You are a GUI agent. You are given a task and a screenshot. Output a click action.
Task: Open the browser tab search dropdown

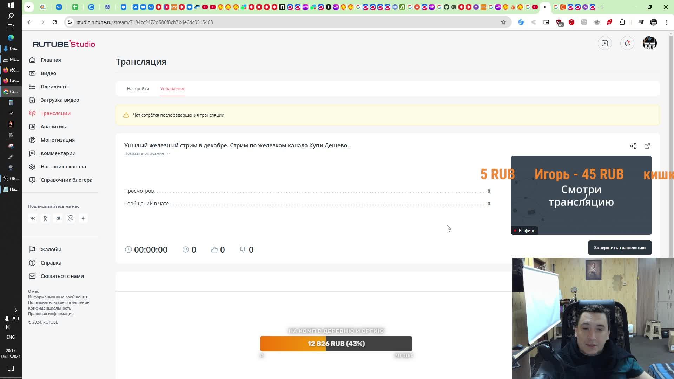[x=29, y=7]
